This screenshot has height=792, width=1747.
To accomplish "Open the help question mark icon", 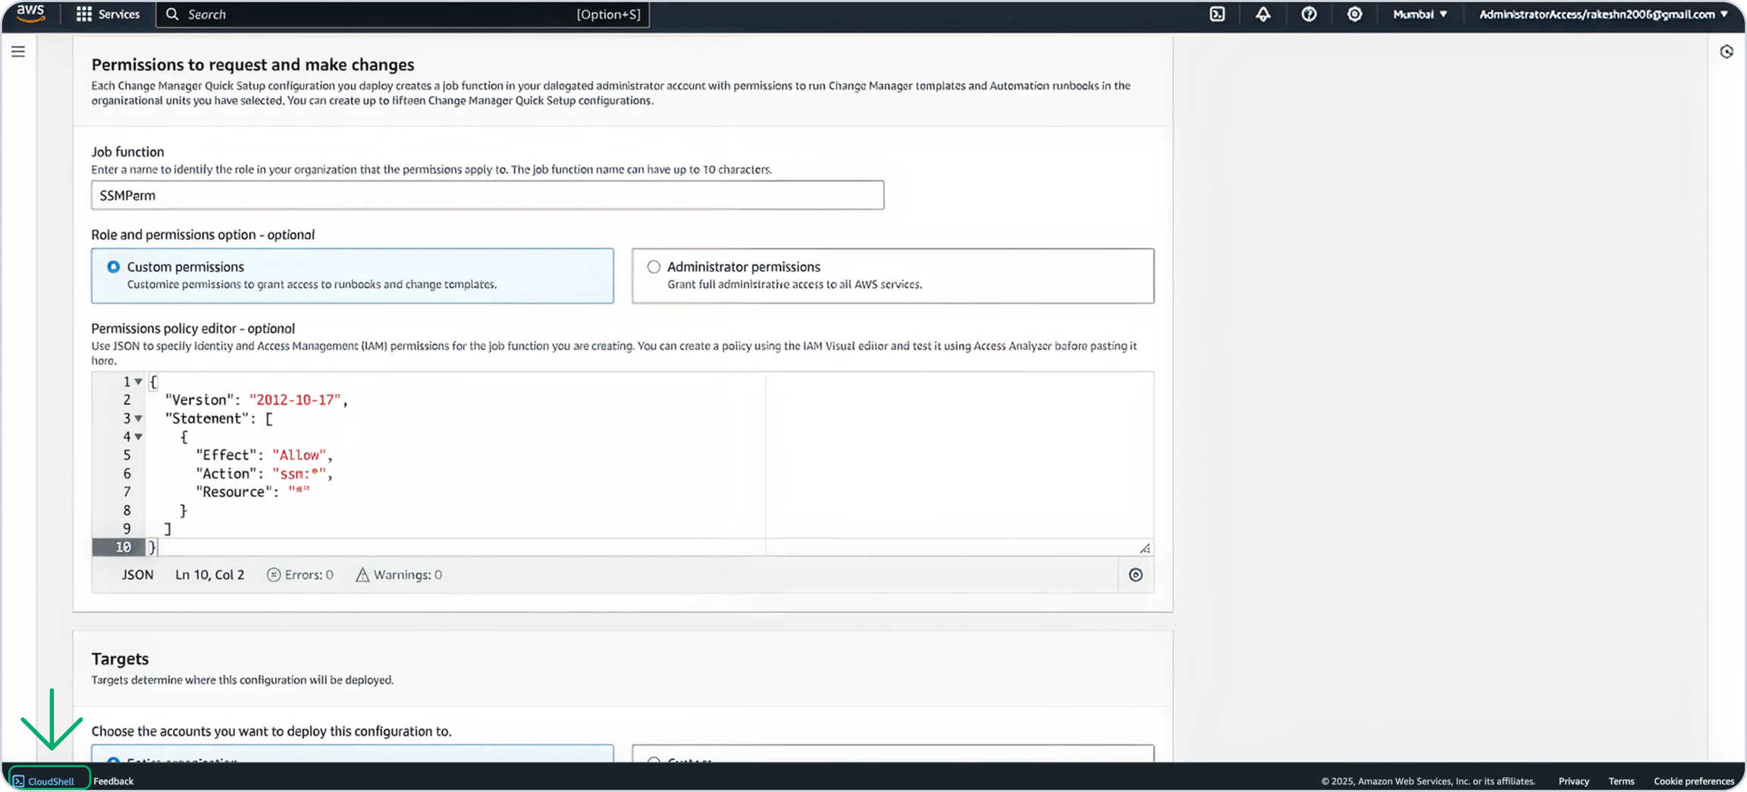I will coord(1309,14).
